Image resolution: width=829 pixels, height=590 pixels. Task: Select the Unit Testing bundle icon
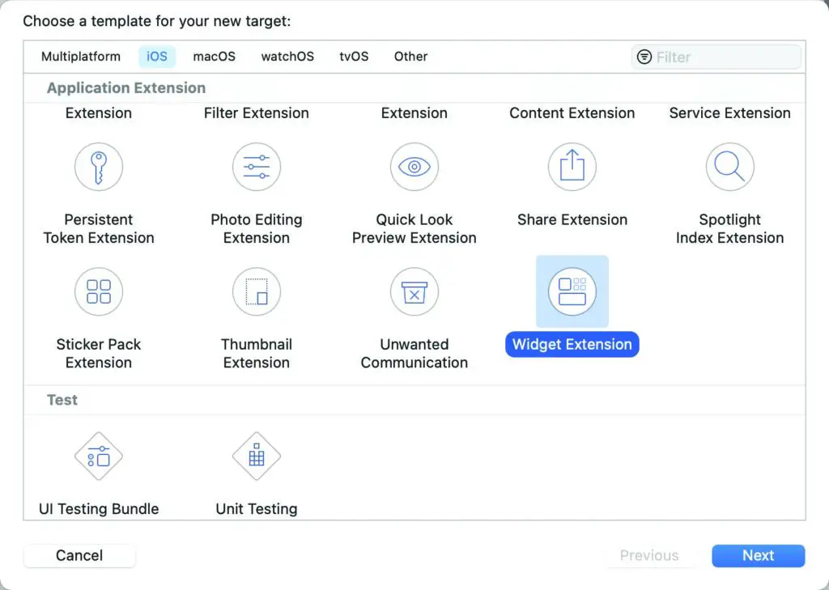(x=257, y=456)
